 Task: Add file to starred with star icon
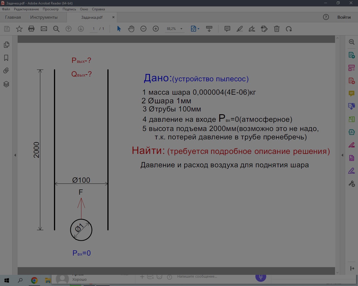pyautogui.click(x=19, y=29)
